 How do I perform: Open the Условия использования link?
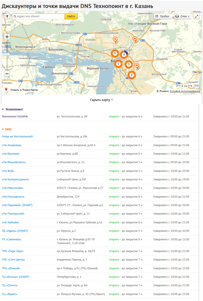[185, 91]
